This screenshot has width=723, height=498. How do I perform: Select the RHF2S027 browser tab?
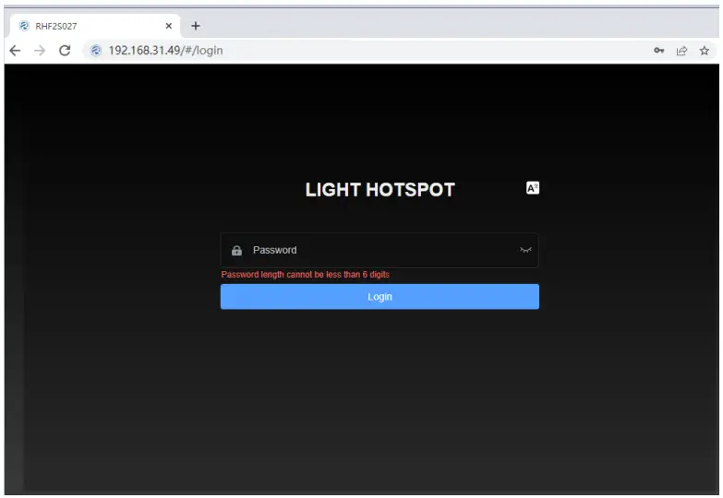point(94,26)
